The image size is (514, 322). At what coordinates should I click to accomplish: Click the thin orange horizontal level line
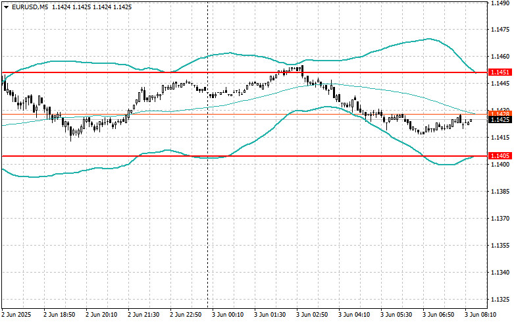click(244, 114)
